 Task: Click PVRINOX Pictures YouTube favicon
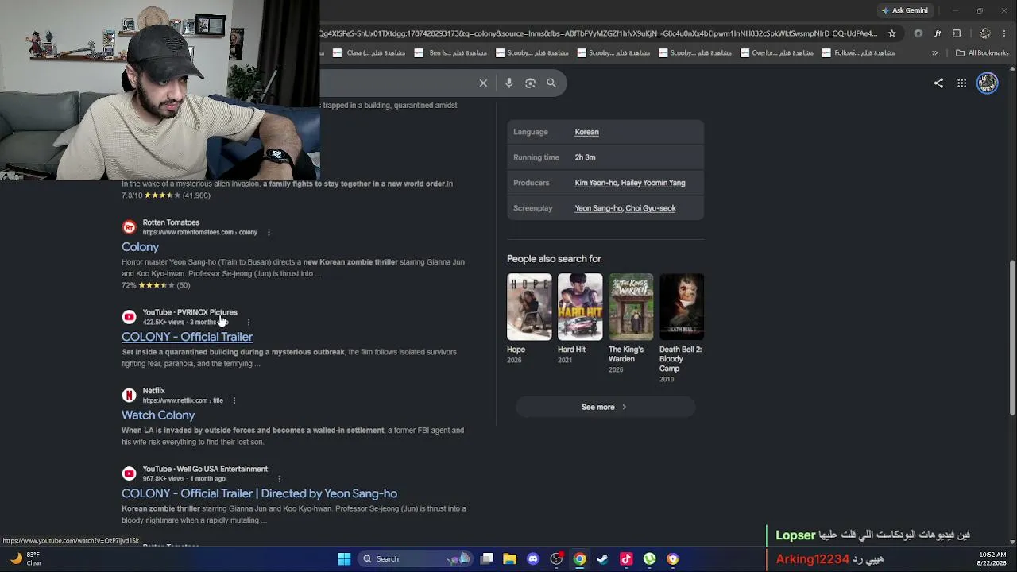pyautogui.click(x=129, y=317)
